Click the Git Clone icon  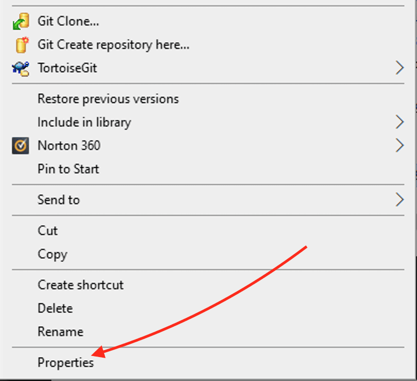click(20, 21)
